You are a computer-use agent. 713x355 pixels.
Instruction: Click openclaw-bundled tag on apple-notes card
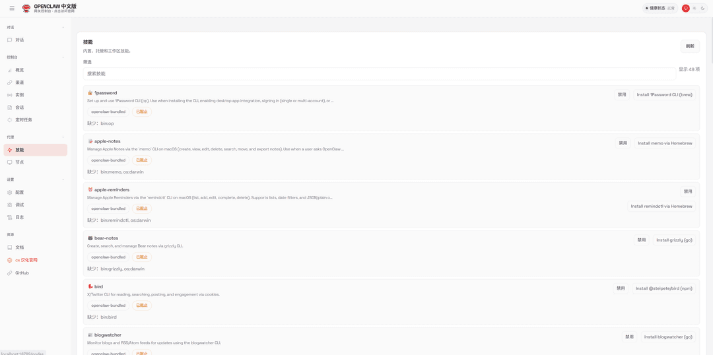tap(108, 160)
